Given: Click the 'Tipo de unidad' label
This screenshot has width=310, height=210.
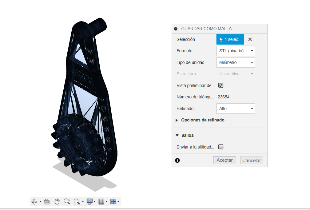Looking at the screenshot, I should point(190,62).
